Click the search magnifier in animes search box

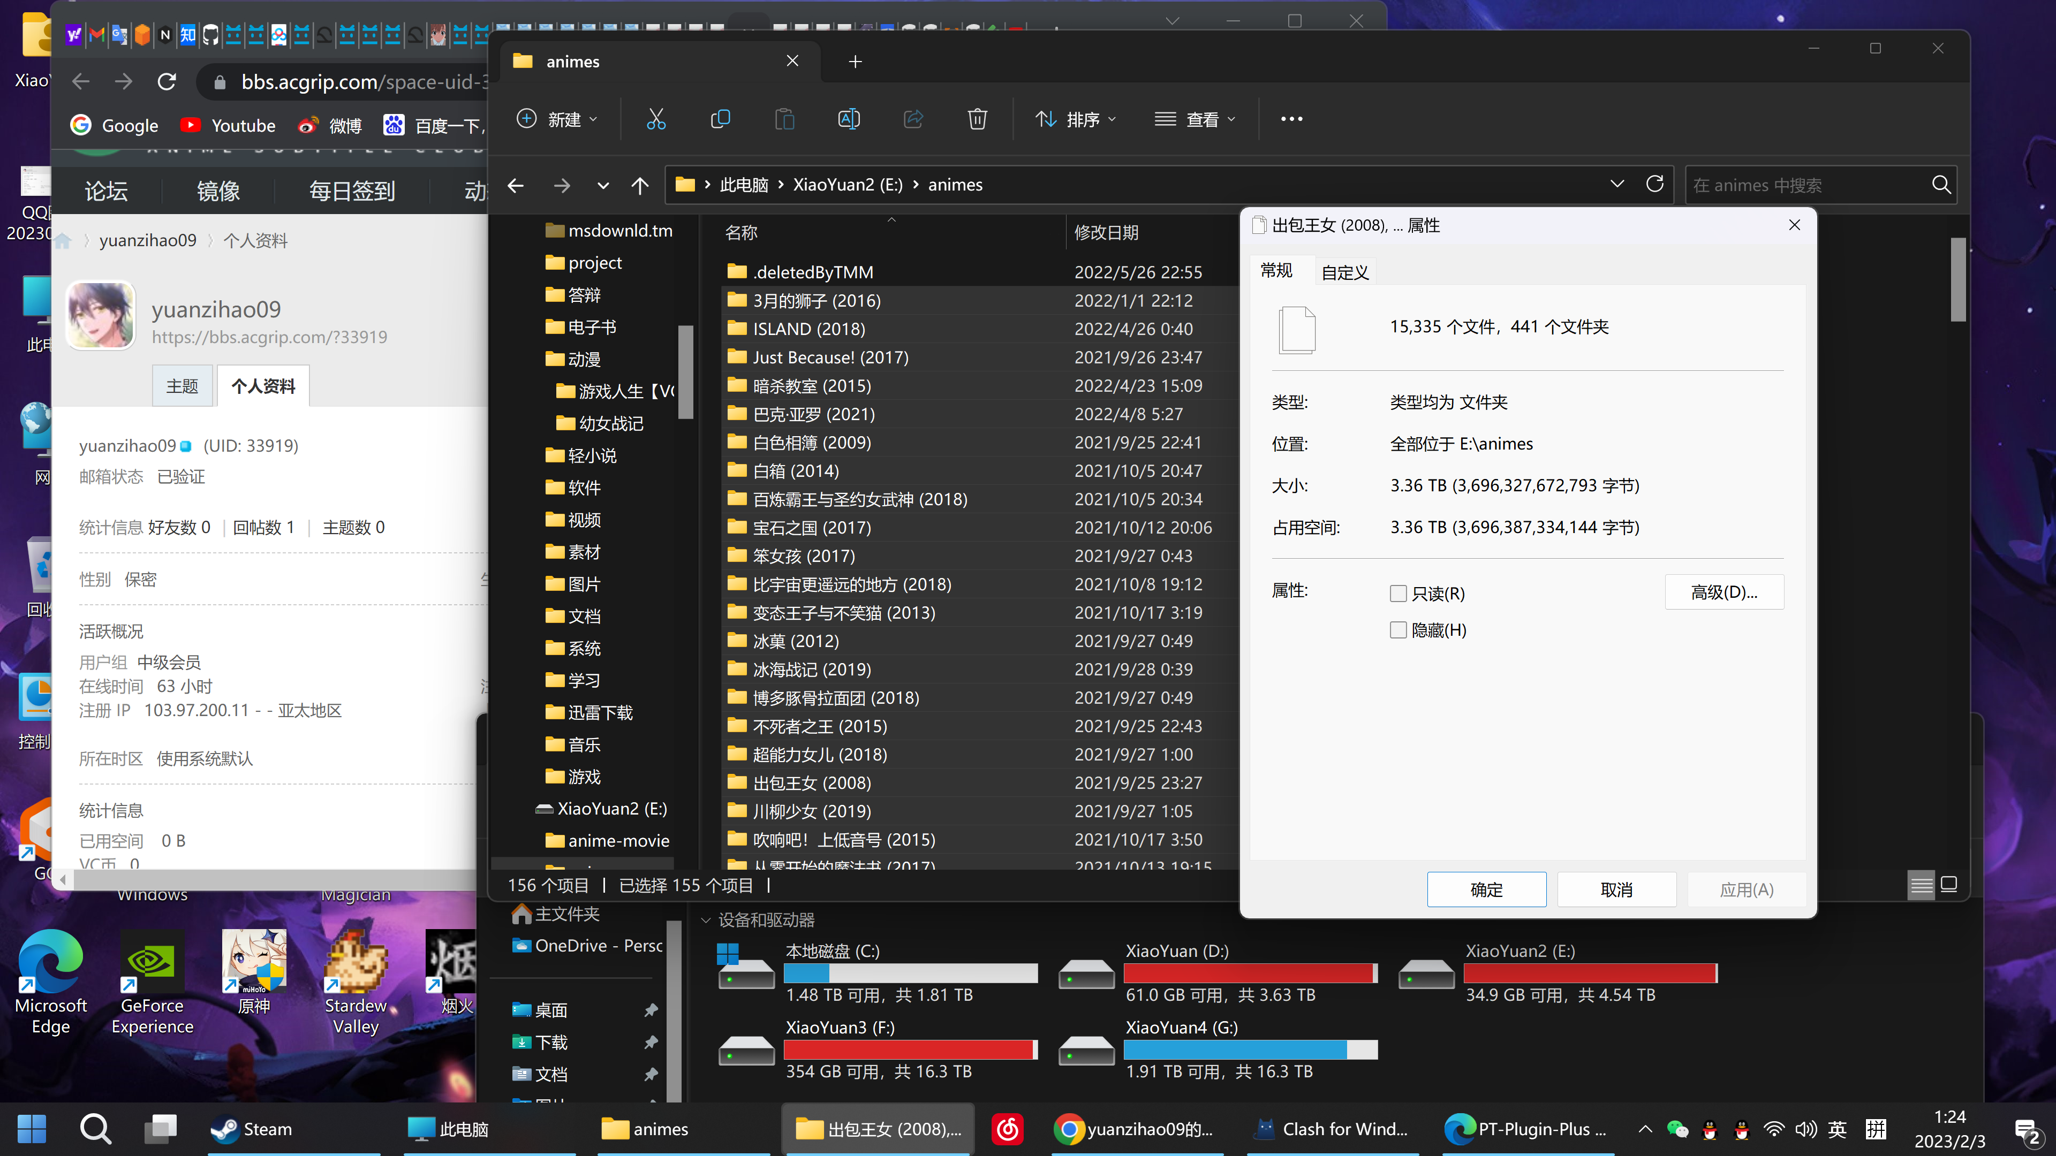tap(1941, 185)
